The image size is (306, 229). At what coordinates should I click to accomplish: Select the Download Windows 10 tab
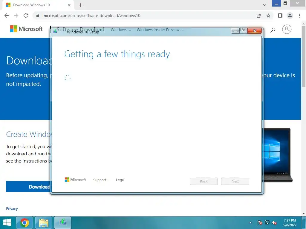click(38, 5)
